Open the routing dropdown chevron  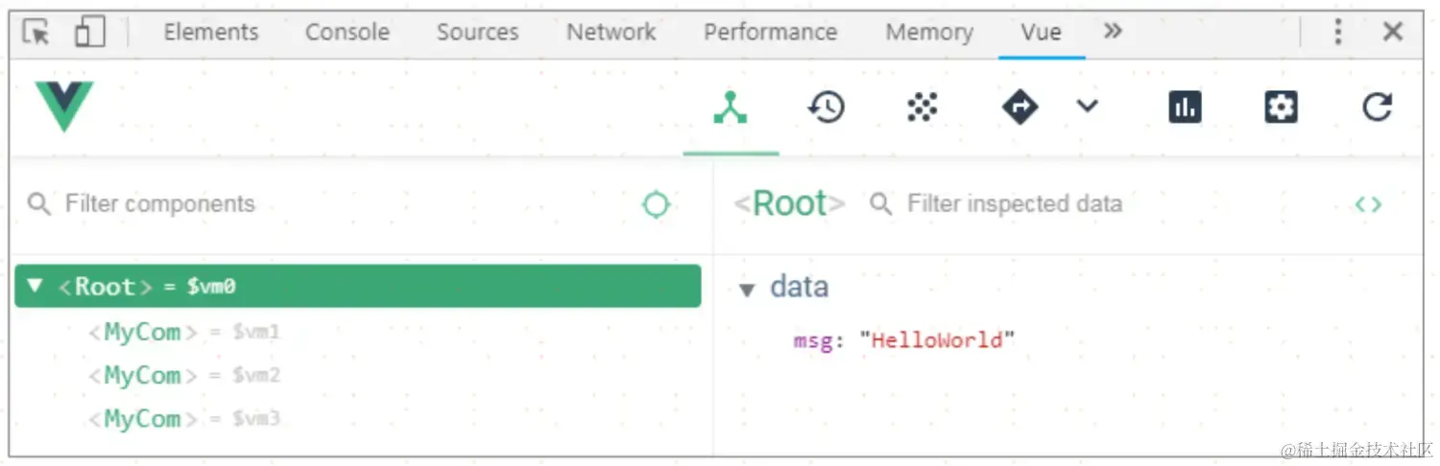(x=1087, y=105)
